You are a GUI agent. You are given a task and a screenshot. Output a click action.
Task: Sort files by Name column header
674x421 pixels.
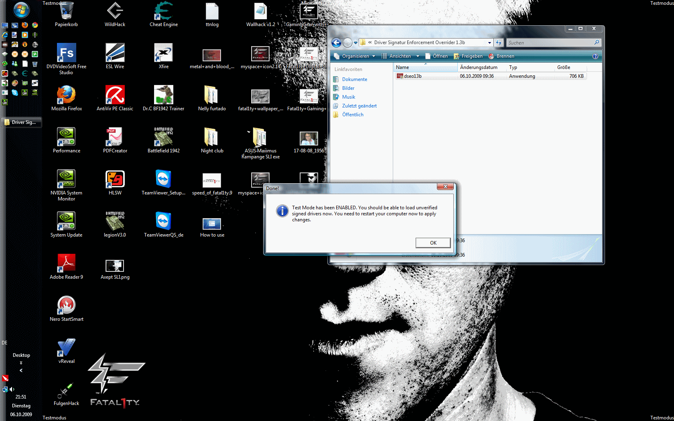[426, 67]
